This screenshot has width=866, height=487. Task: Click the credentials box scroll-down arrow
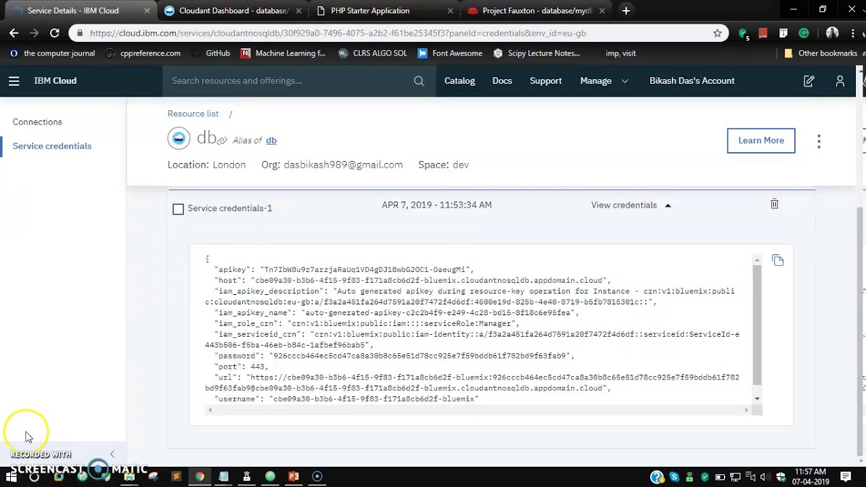click(x=756, y=399)
